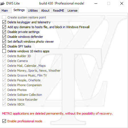Uncheck Delete keylogger and telemetry

pyautogui.click(x=4, y=22)
